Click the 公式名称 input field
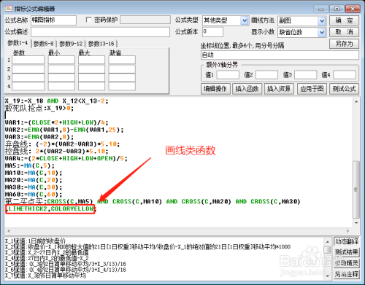This screenshot has width=365, height=285. 53,20
